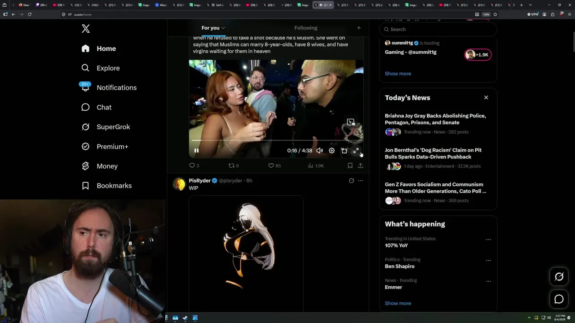
Task: Open the browser VPN button
Action: 533,14
